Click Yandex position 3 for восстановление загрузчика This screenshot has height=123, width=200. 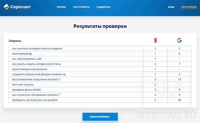[x=155, y=79]
